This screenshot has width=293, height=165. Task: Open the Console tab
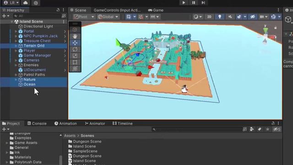tap(37, 123)
